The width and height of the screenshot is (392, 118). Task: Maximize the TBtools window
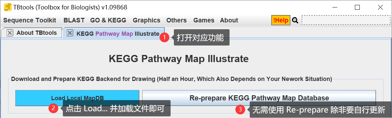tap(357, 7)
